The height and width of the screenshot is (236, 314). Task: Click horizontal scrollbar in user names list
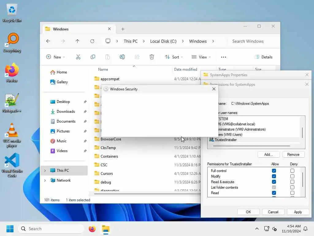pyautogui.click(x=251, y=146)
